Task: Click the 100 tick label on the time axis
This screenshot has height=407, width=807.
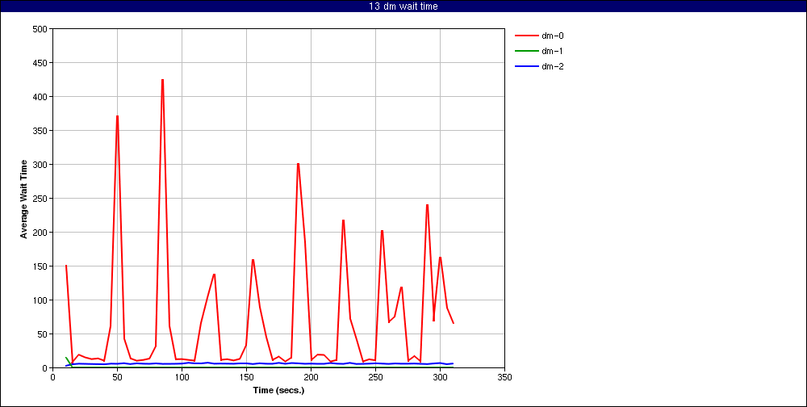Action: (x=182, y=377)
